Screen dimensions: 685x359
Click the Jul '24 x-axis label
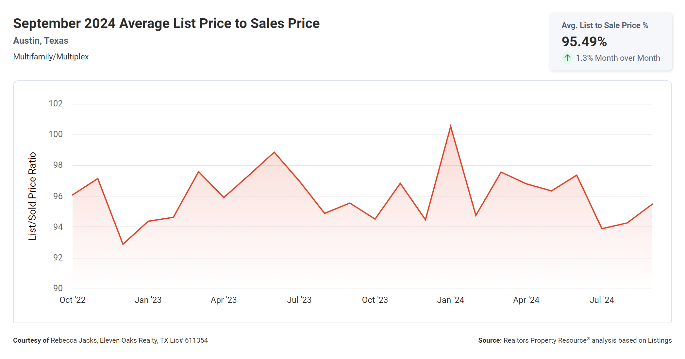click(x=602, y=300)
